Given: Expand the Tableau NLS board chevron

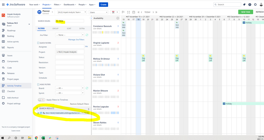Looking at the screenshot, I should coord(29,24).
